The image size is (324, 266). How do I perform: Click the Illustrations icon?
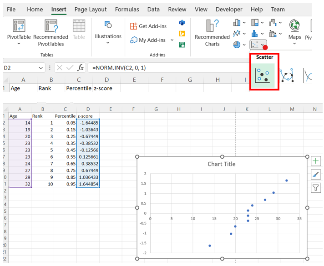(108, 25)
